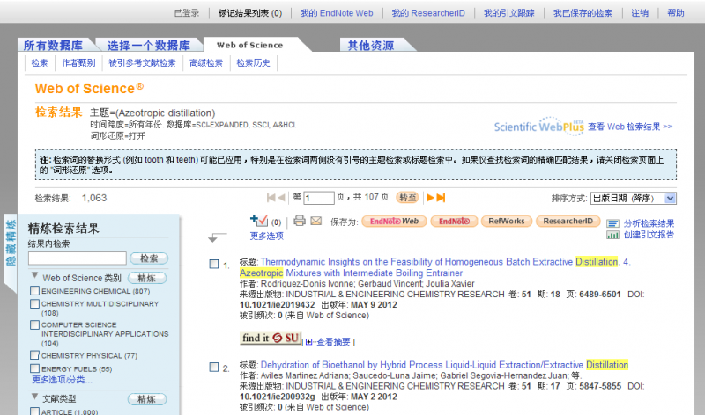Tick the ENGINEERING CHEMICAL category
The width and height of the screenshot is (705, 415).
34,291
